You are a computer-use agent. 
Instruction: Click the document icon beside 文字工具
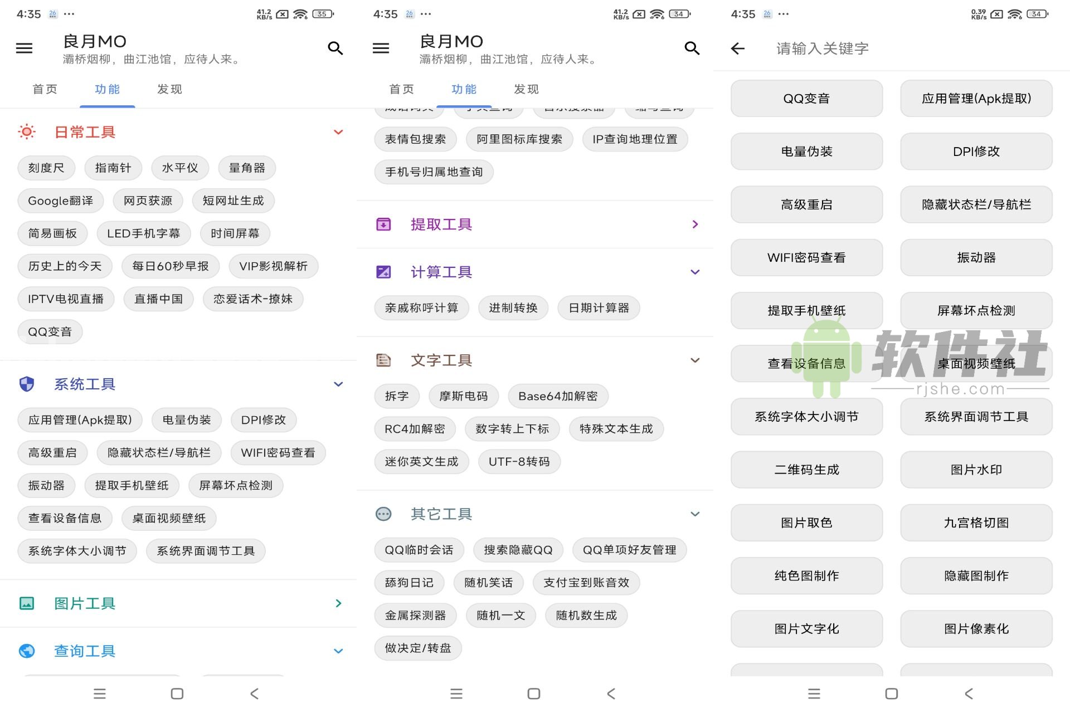point(383,360)
